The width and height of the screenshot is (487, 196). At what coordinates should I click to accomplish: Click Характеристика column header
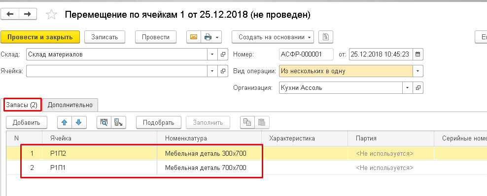[x=305, y=138]
